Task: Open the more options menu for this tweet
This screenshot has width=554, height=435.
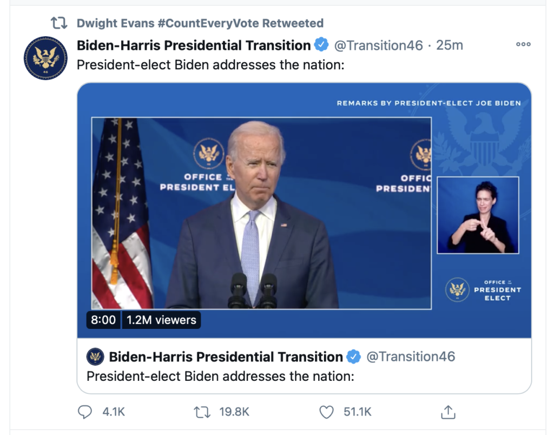Action: 523,44
